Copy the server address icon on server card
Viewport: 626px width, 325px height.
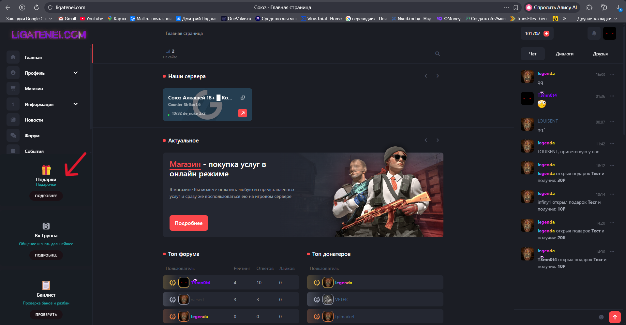coord(243,97)
